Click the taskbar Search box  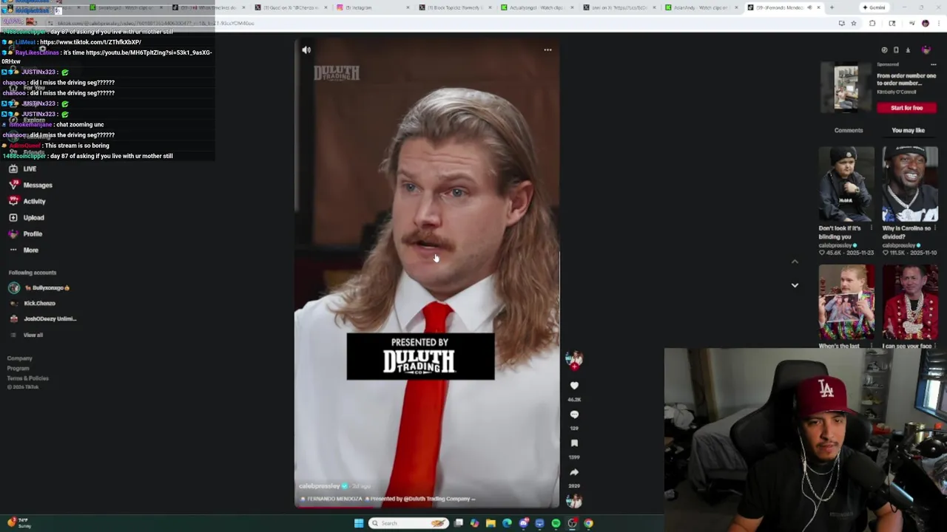(x=409, y=523)
